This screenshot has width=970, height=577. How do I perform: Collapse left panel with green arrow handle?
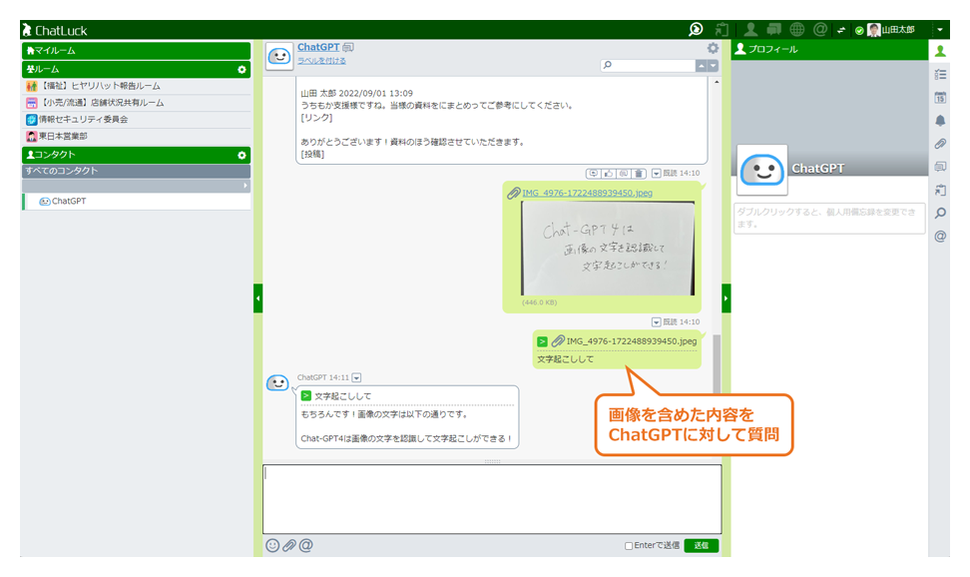pos(257,298)
